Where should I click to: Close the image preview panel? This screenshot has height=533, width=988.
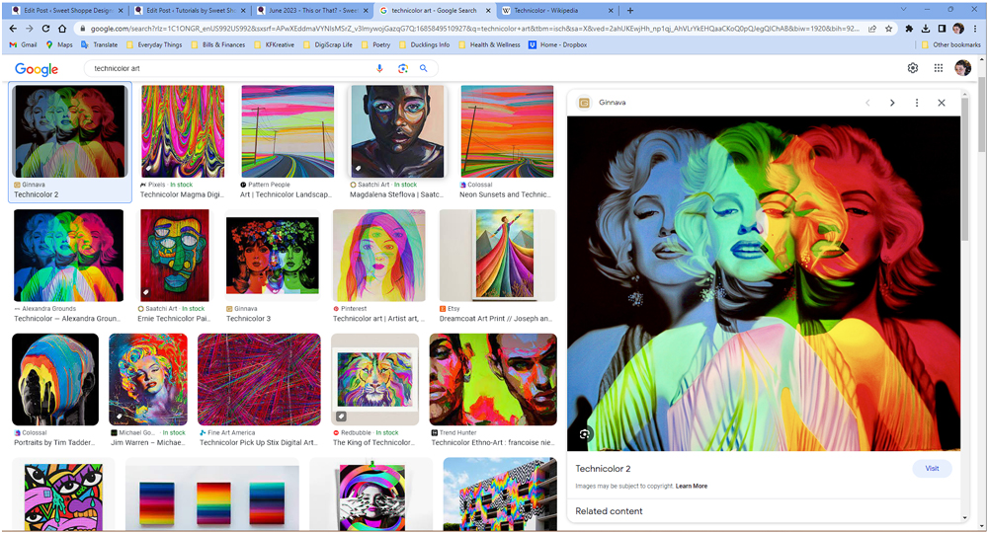click(941, 103)
